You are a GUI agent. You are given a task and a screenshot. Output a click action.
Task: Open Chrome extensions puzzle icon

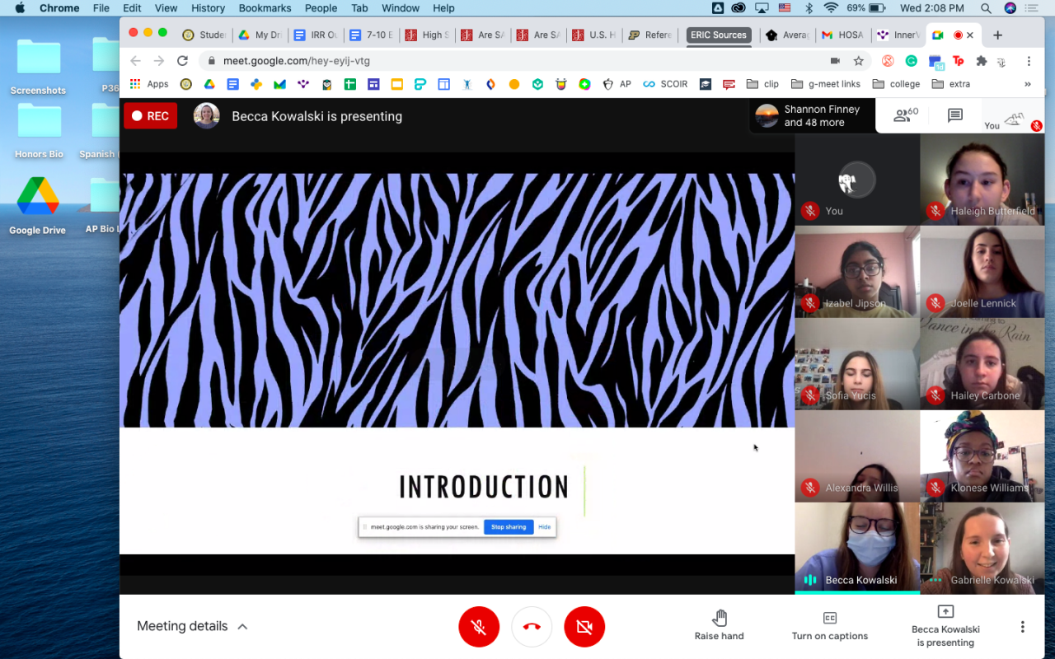981,61
